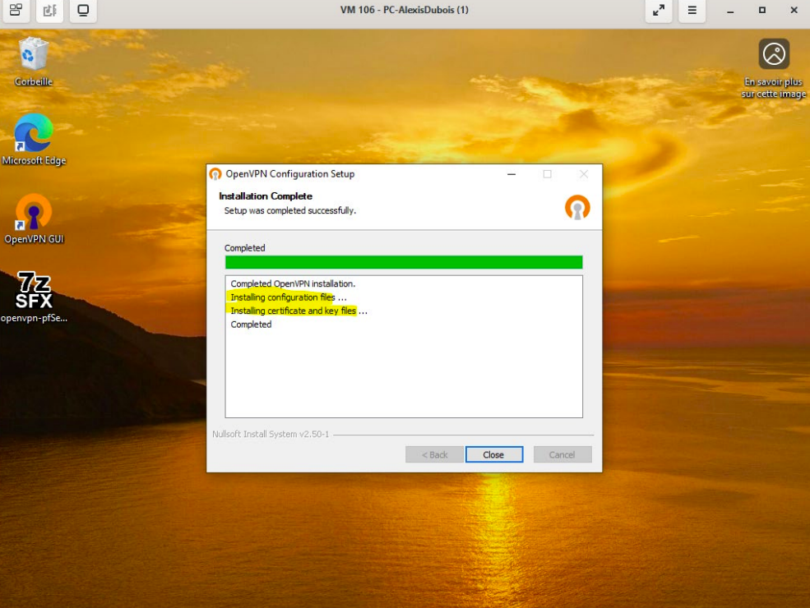
Task: Click the OpenVPN icon in the dialog title bar
Action: 215,174
